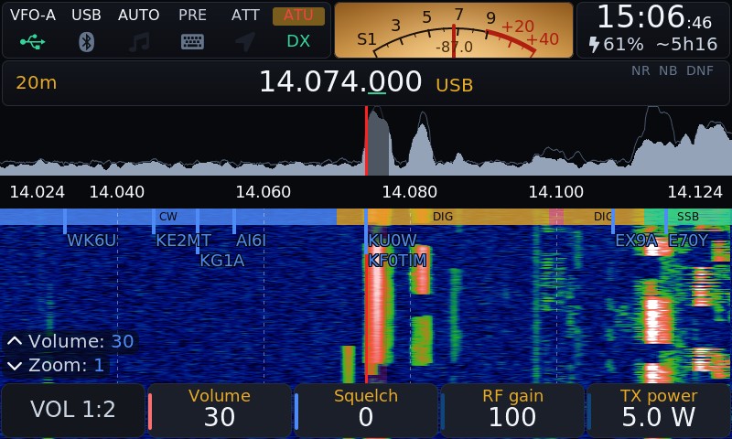Open the USB mode selector in top bar
Image resolution: width=732 pixels, height=439 pixels.
point(86,16)
